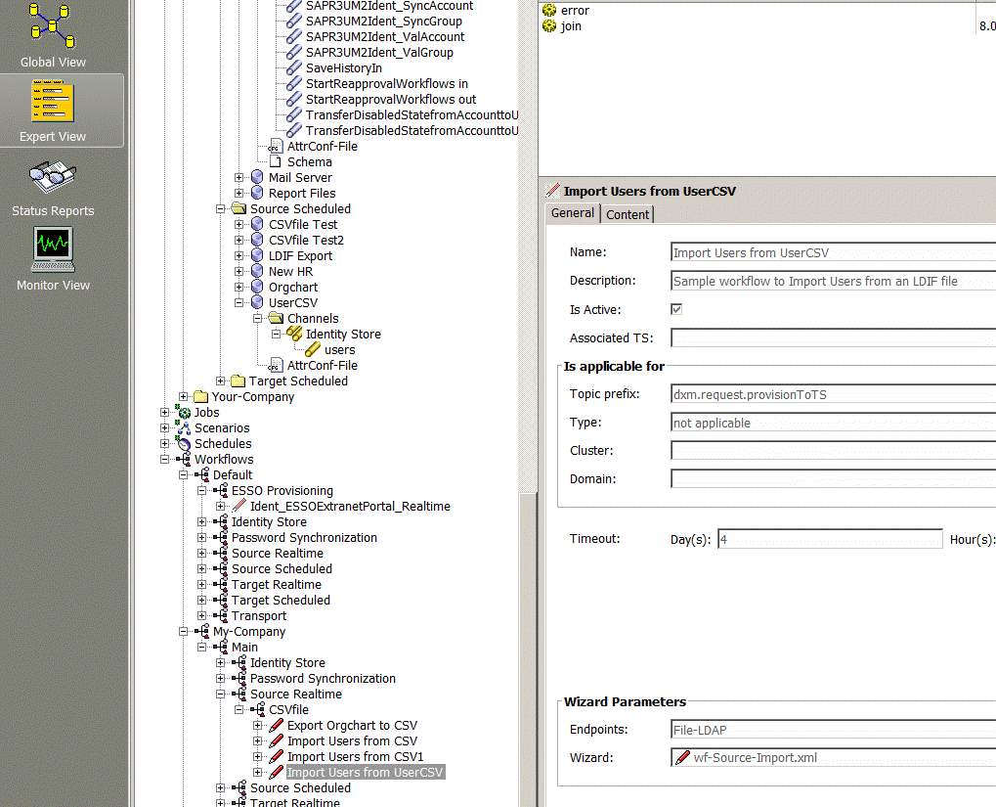The height and width of the screenshot is (807, 996).
Task: Expand the Target Scheduled folder
Action: coord(221,381)
